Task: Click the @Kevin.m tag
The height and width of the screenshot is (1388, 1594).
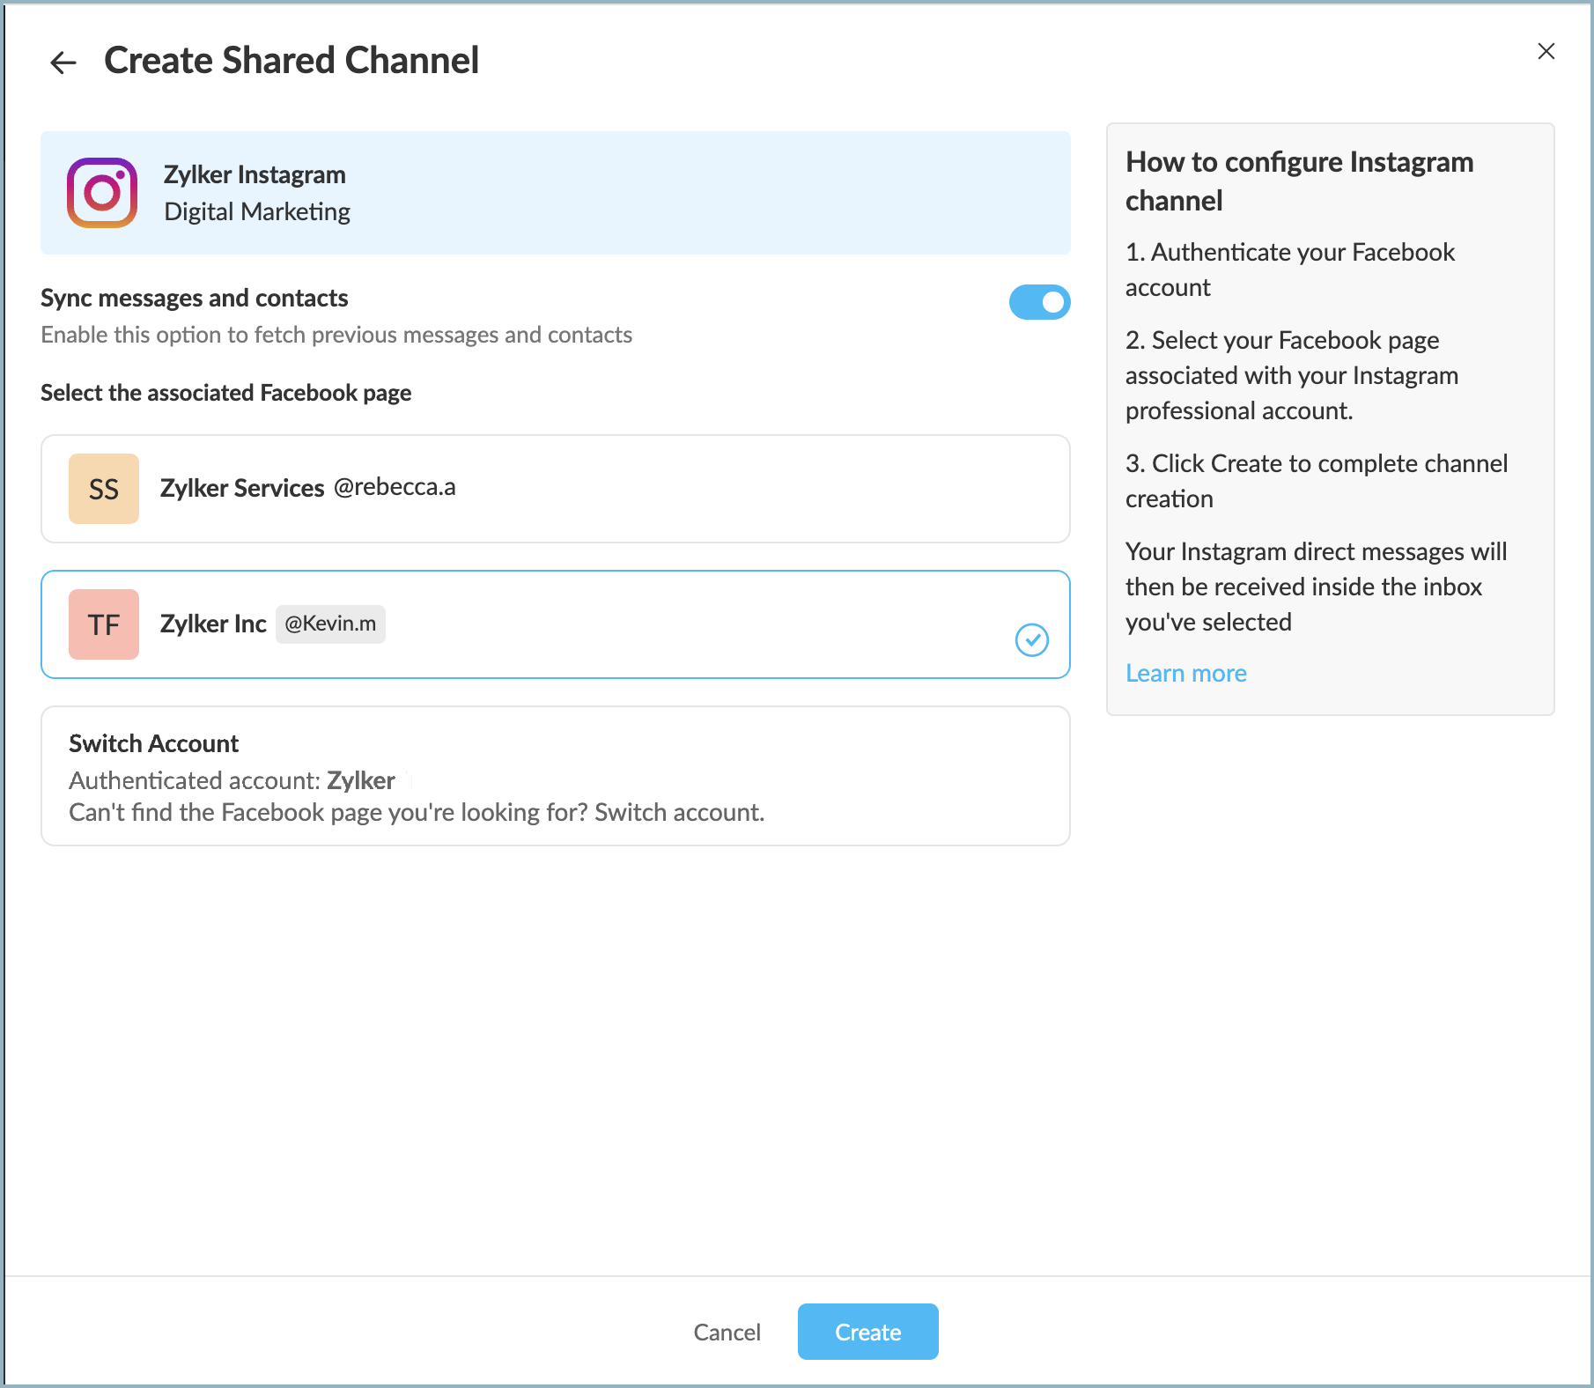Action: coord(330,624)
